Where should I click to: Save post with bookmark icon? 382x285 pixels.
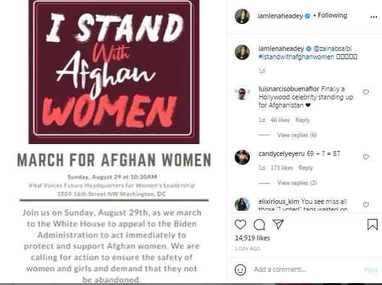(372, 225)
